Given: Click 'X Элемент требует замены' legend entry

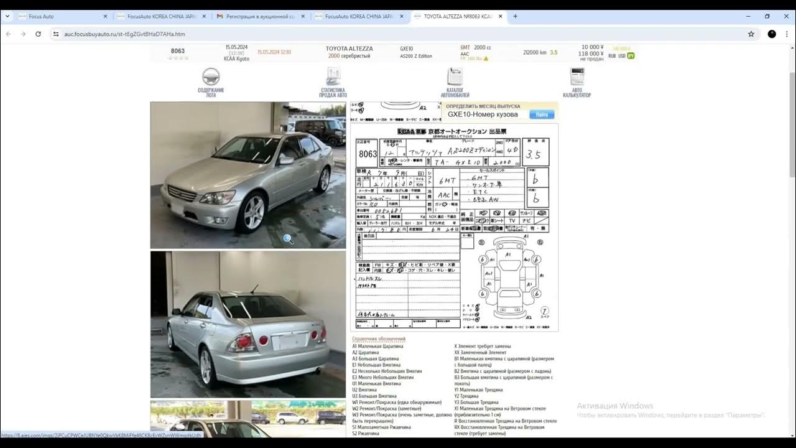Looking at the screenshot, I should pyautogui.click(x=483, y=346).
